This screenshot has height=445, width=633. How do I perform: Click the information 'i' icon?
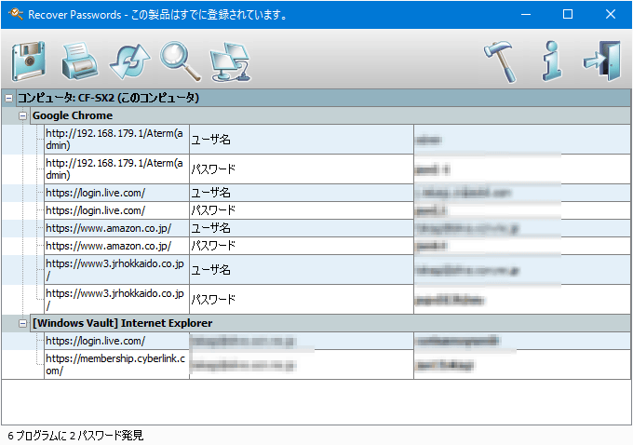coord(552,61)
